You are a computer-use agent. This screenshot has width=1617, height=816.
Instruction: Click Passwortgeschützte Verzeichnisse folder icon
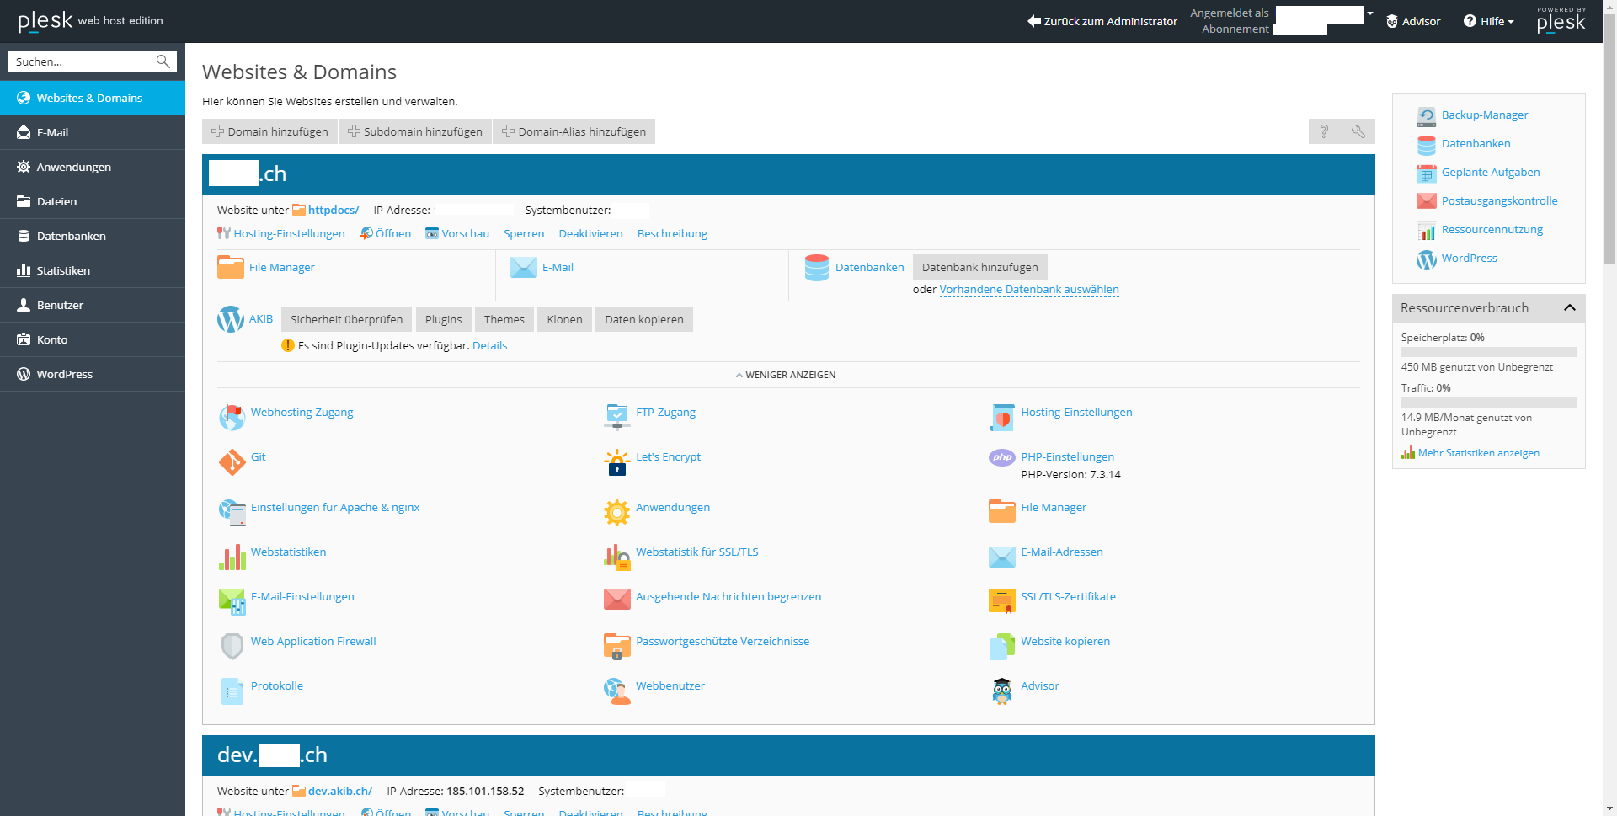[617, 646]
